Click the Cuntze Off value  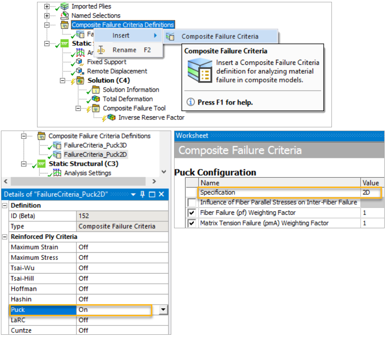click(x=122, y=330)
